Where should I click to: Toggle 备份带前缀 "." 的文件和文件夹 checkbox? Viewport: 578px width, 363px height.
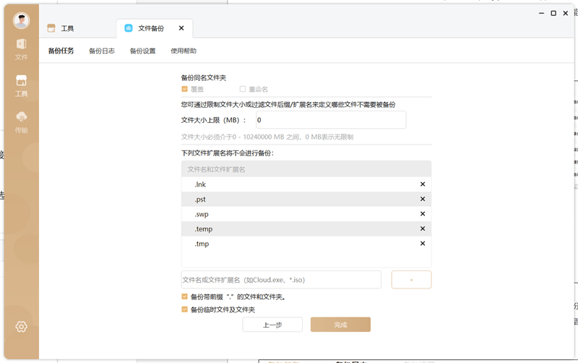pyautogui.click(x=185, y=296)
